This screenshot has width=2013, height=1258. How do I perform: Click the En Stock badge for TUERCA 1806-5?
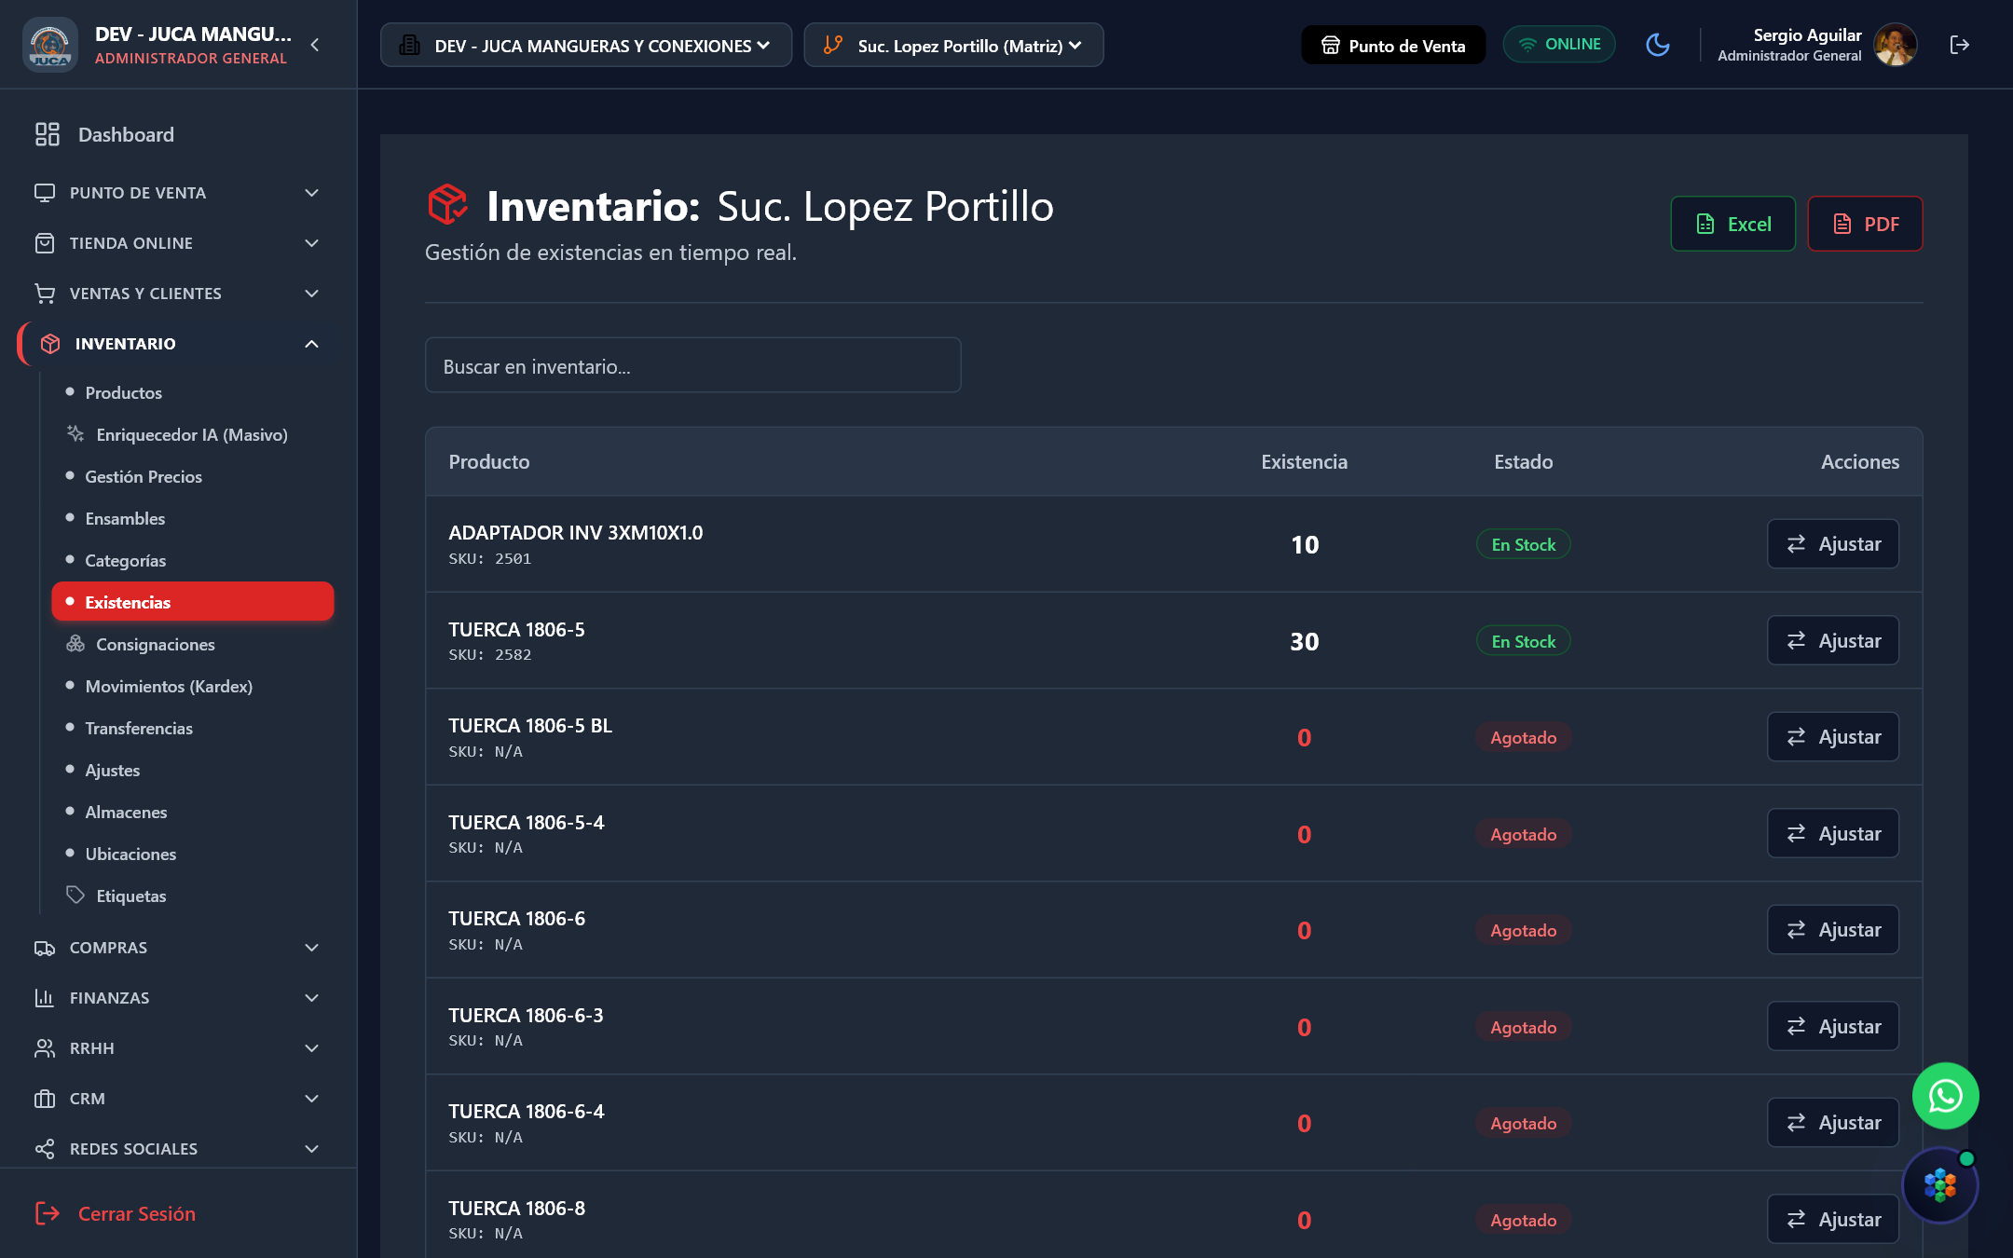point(1523,641)
